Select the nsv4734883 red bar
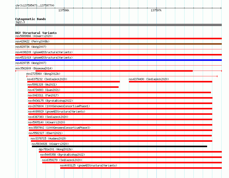 (x=119, y=92)
